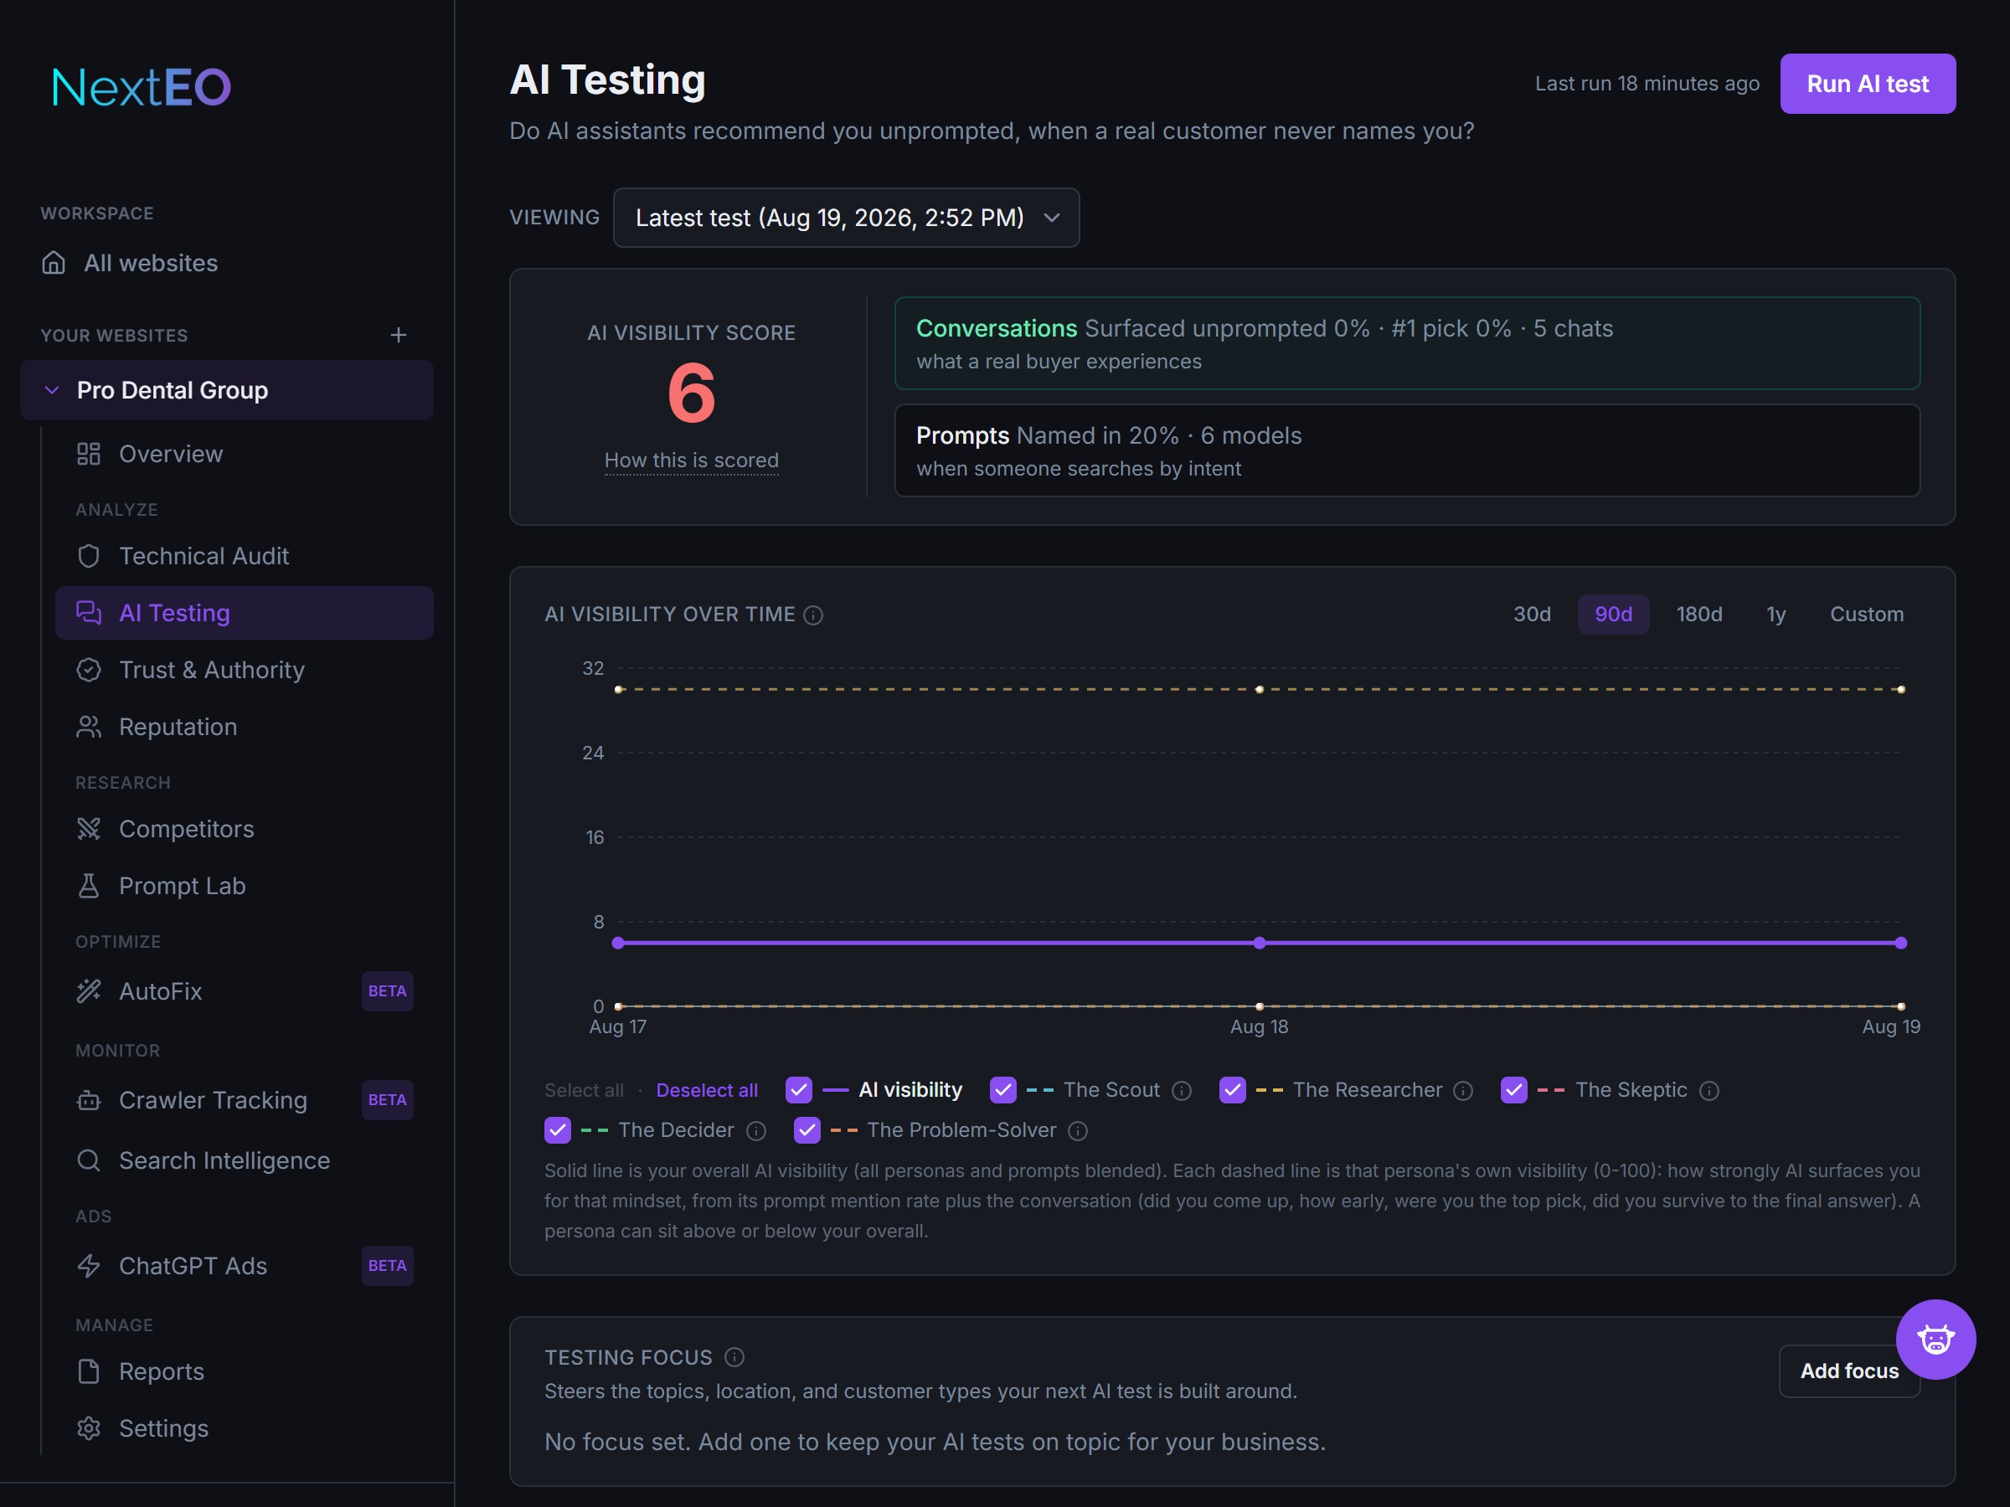Open Technical Audit shield icon
2010x1507 pixels.
(88, 556)
